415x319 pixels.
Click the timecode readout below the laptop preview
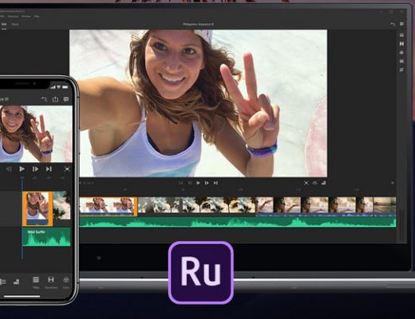tap(88, 183)
